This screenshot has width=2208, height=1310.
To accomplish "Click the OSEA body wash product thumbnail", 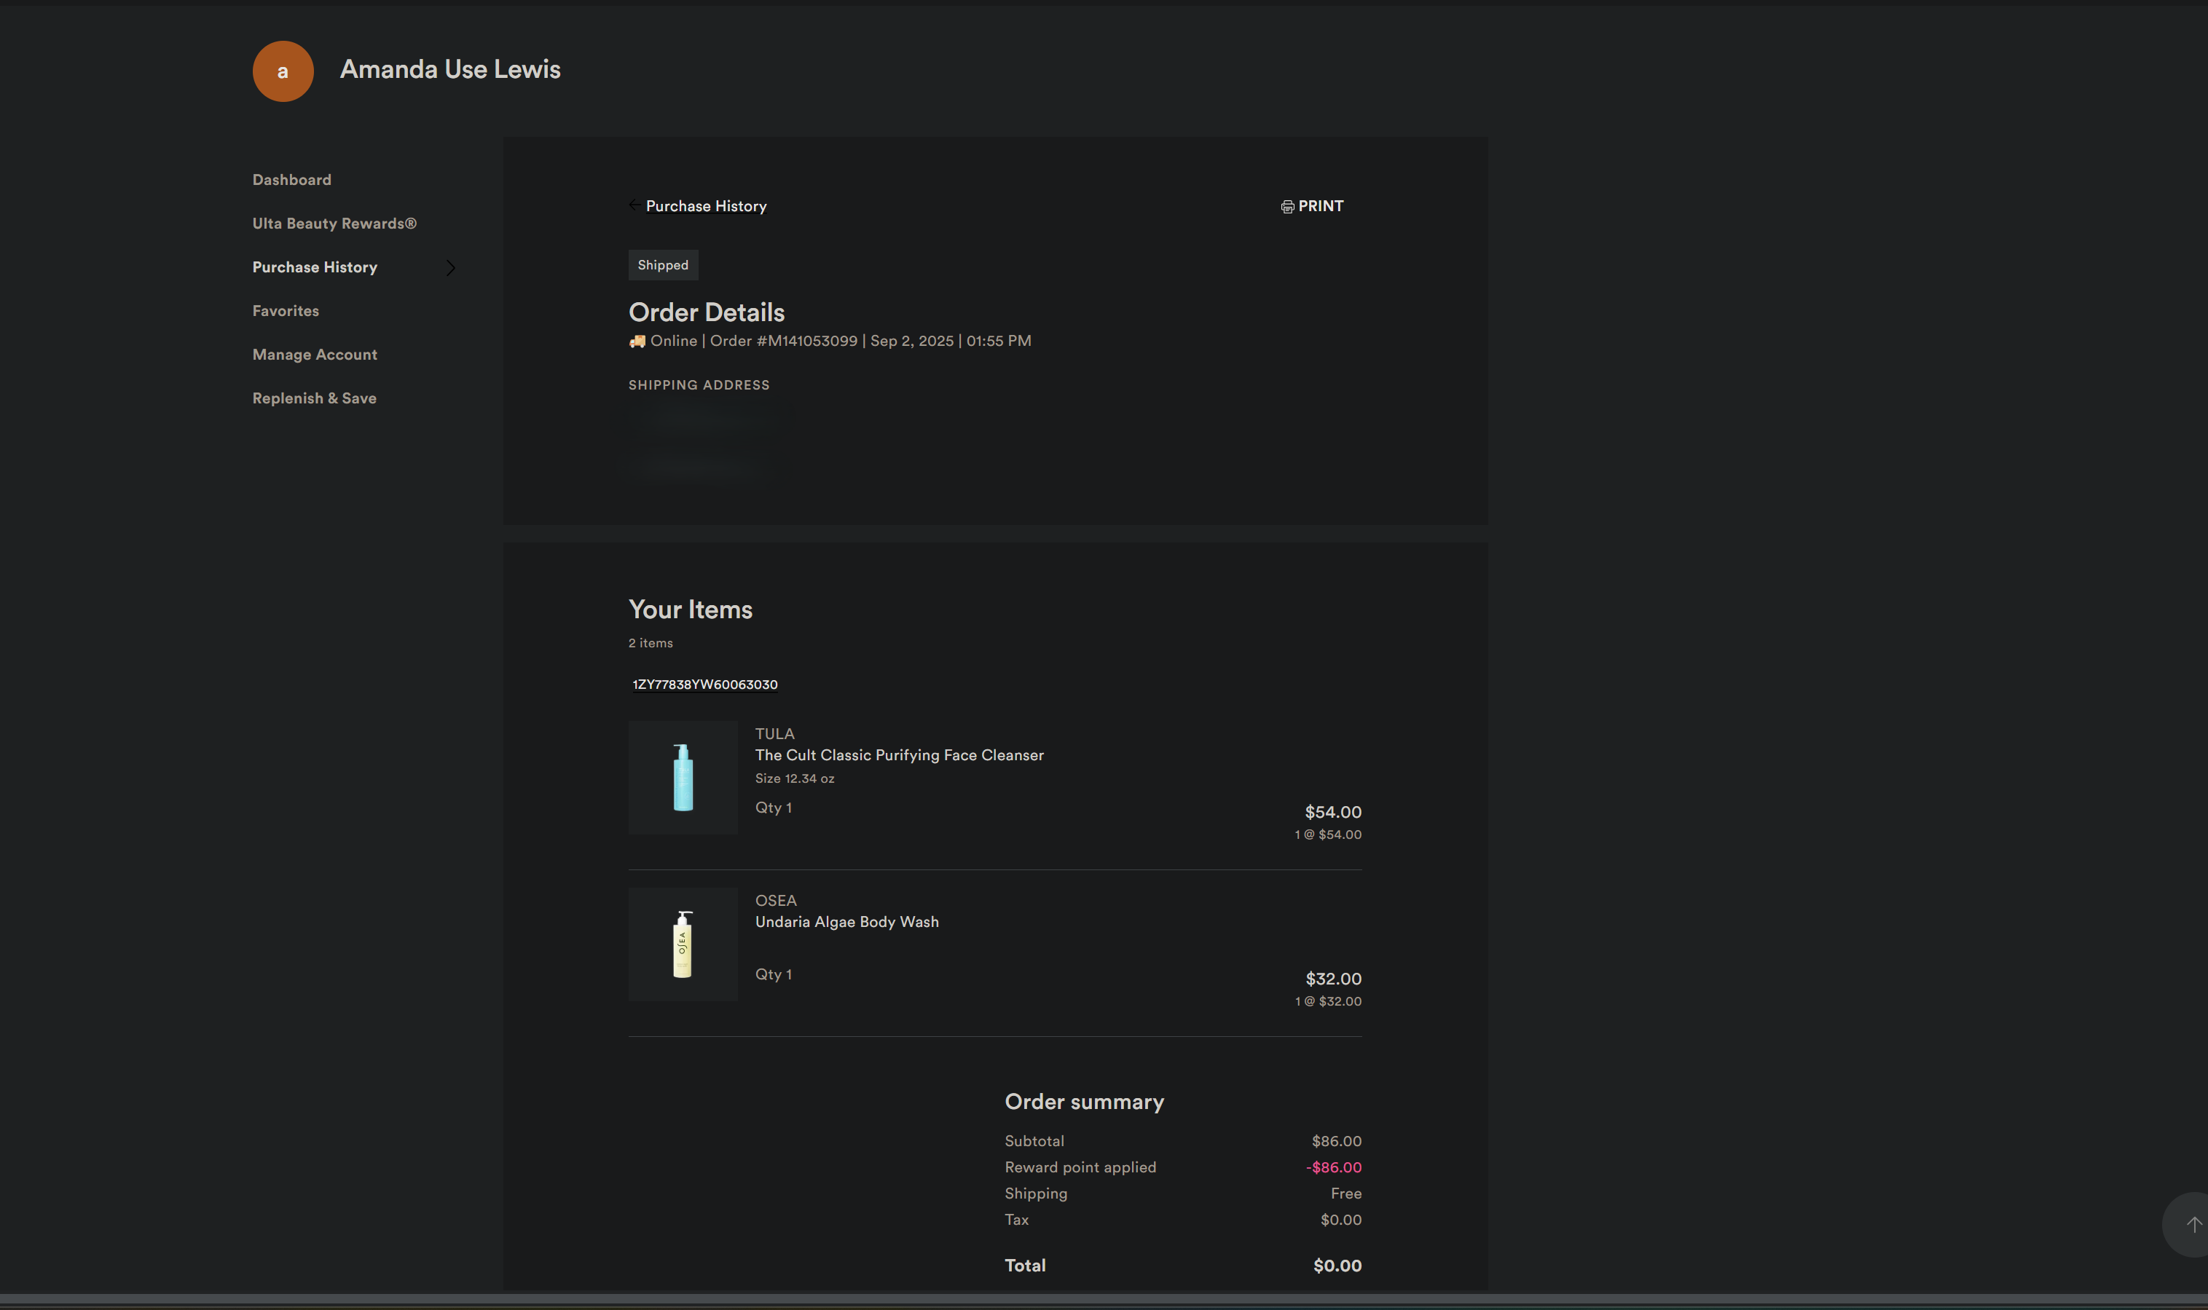I will click(x=683, y=944).
